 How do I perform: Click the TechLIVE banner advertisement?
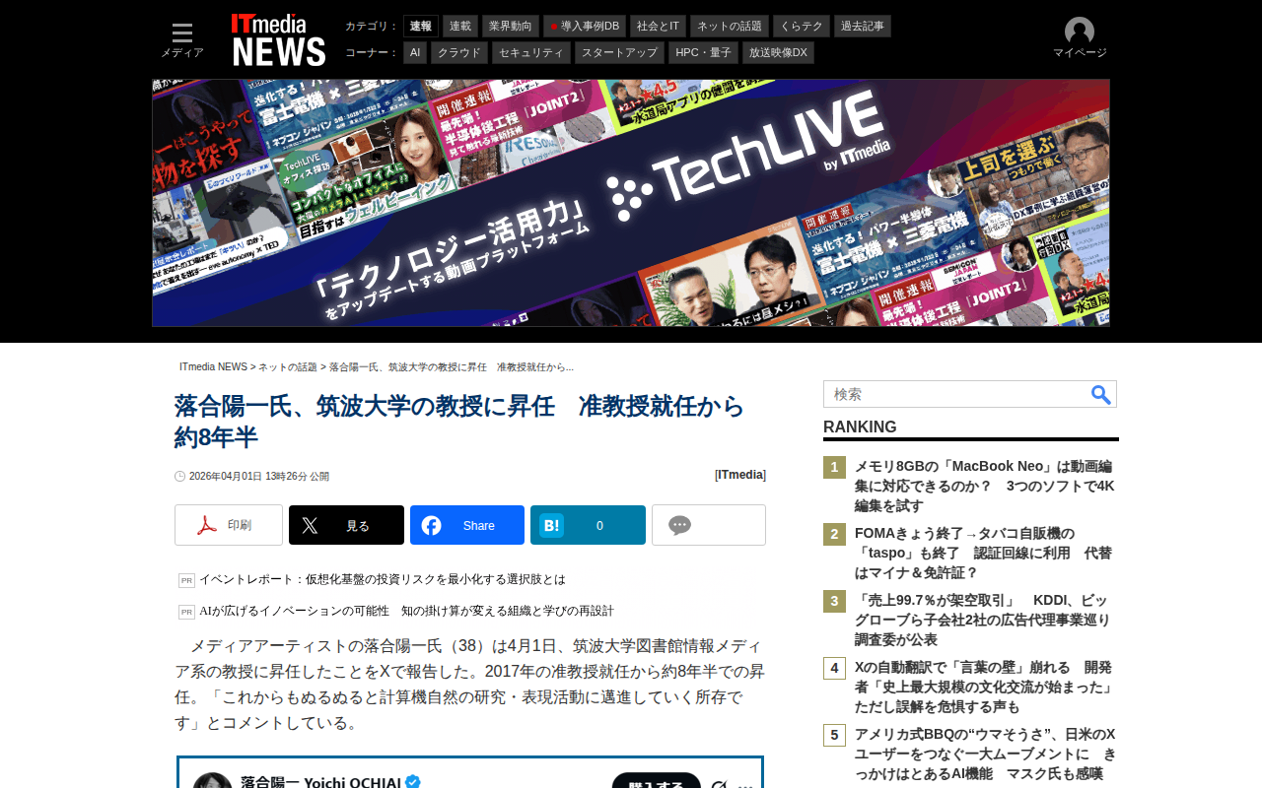click(631, 203)
